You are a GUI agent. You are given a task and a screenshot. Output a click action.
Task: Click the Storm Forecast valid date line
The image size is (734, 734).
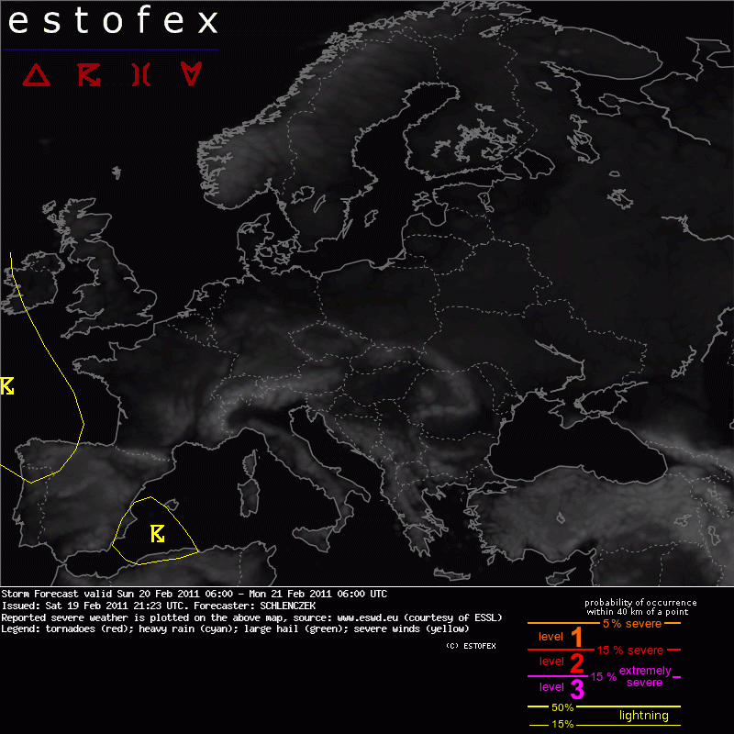tap(194, 594)
